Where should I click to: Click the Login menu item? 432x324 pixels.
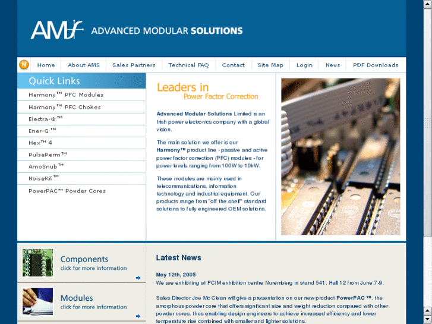(x=304, y=65)
